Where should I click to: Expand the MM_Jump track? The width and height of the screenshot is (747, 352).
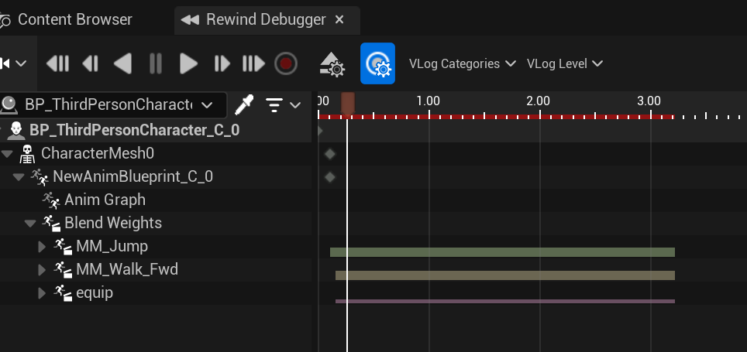coord(43,247)
